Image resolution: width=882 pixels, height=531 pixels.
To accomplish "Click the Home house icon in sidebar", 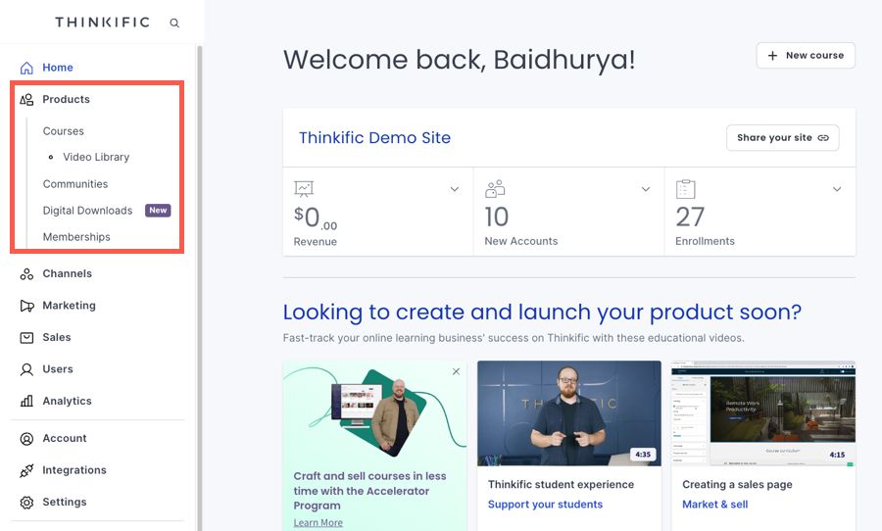I will (26, 68).
